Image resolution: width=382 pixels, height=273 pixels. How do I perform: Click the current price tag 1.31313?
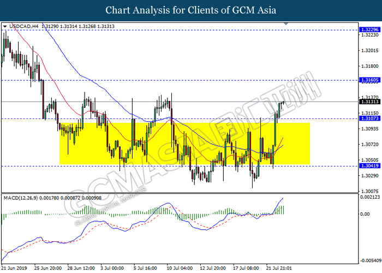tap(369, 102)
